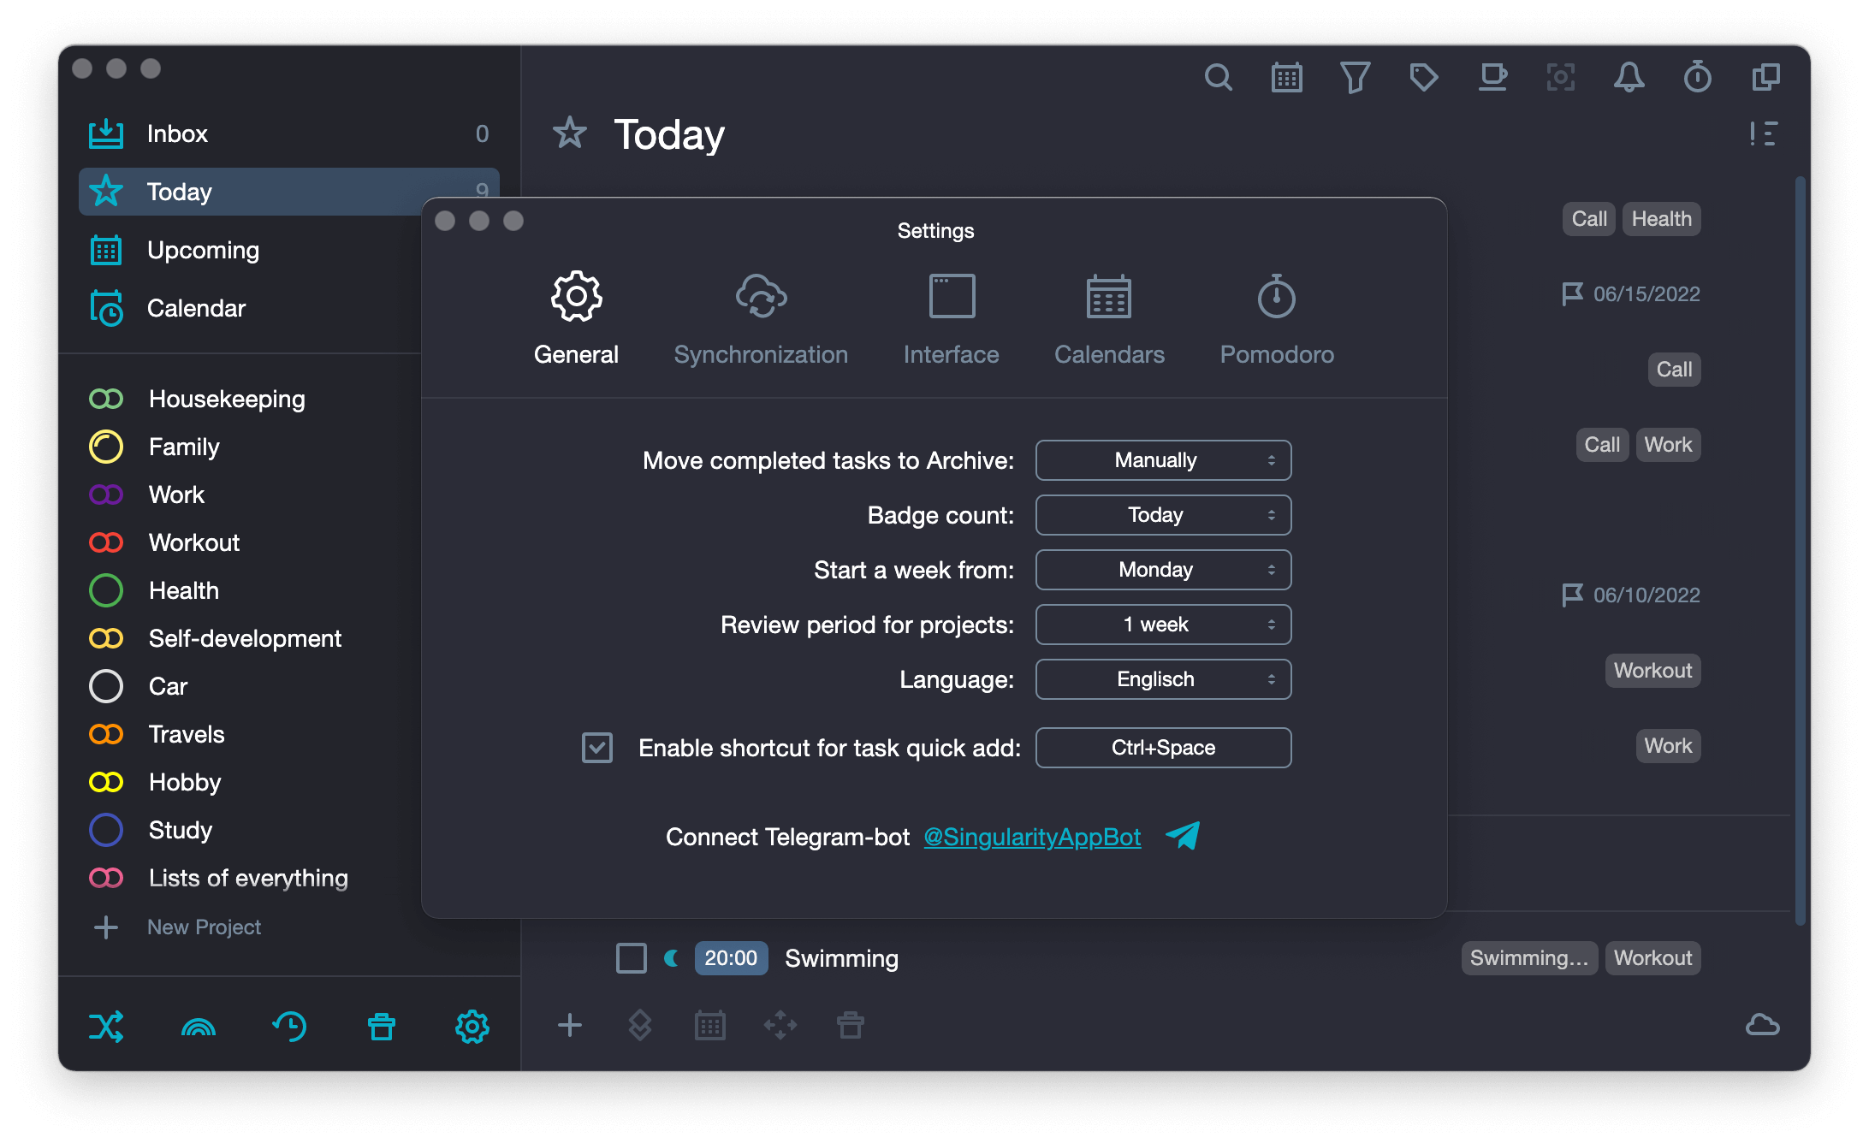Screen dimensions: 1869x1143
Task: Switch to the Synchronization tab
Action: [x=761, y=319]
